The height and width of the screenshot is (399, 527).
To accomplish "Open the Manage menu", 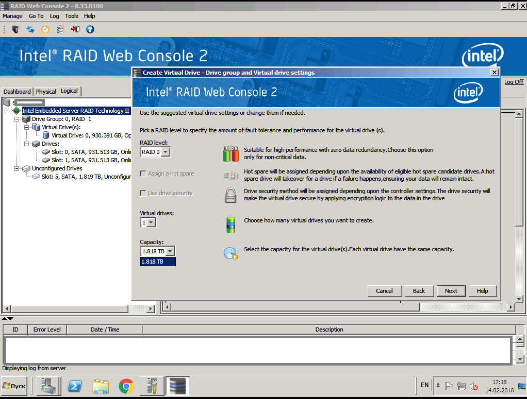I will click(x=12, y=16).
